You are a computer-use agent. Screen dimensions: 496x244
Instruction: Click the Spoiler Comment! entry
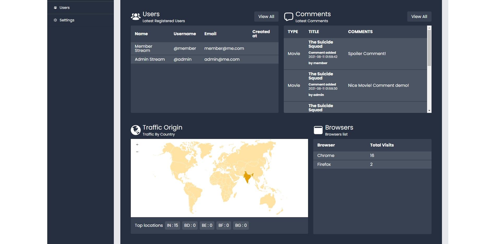367,54
